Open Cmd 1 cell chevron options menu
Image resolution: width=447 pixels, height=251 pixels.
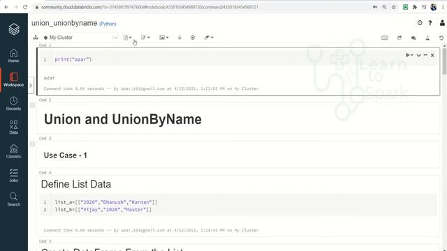(418, 55)
